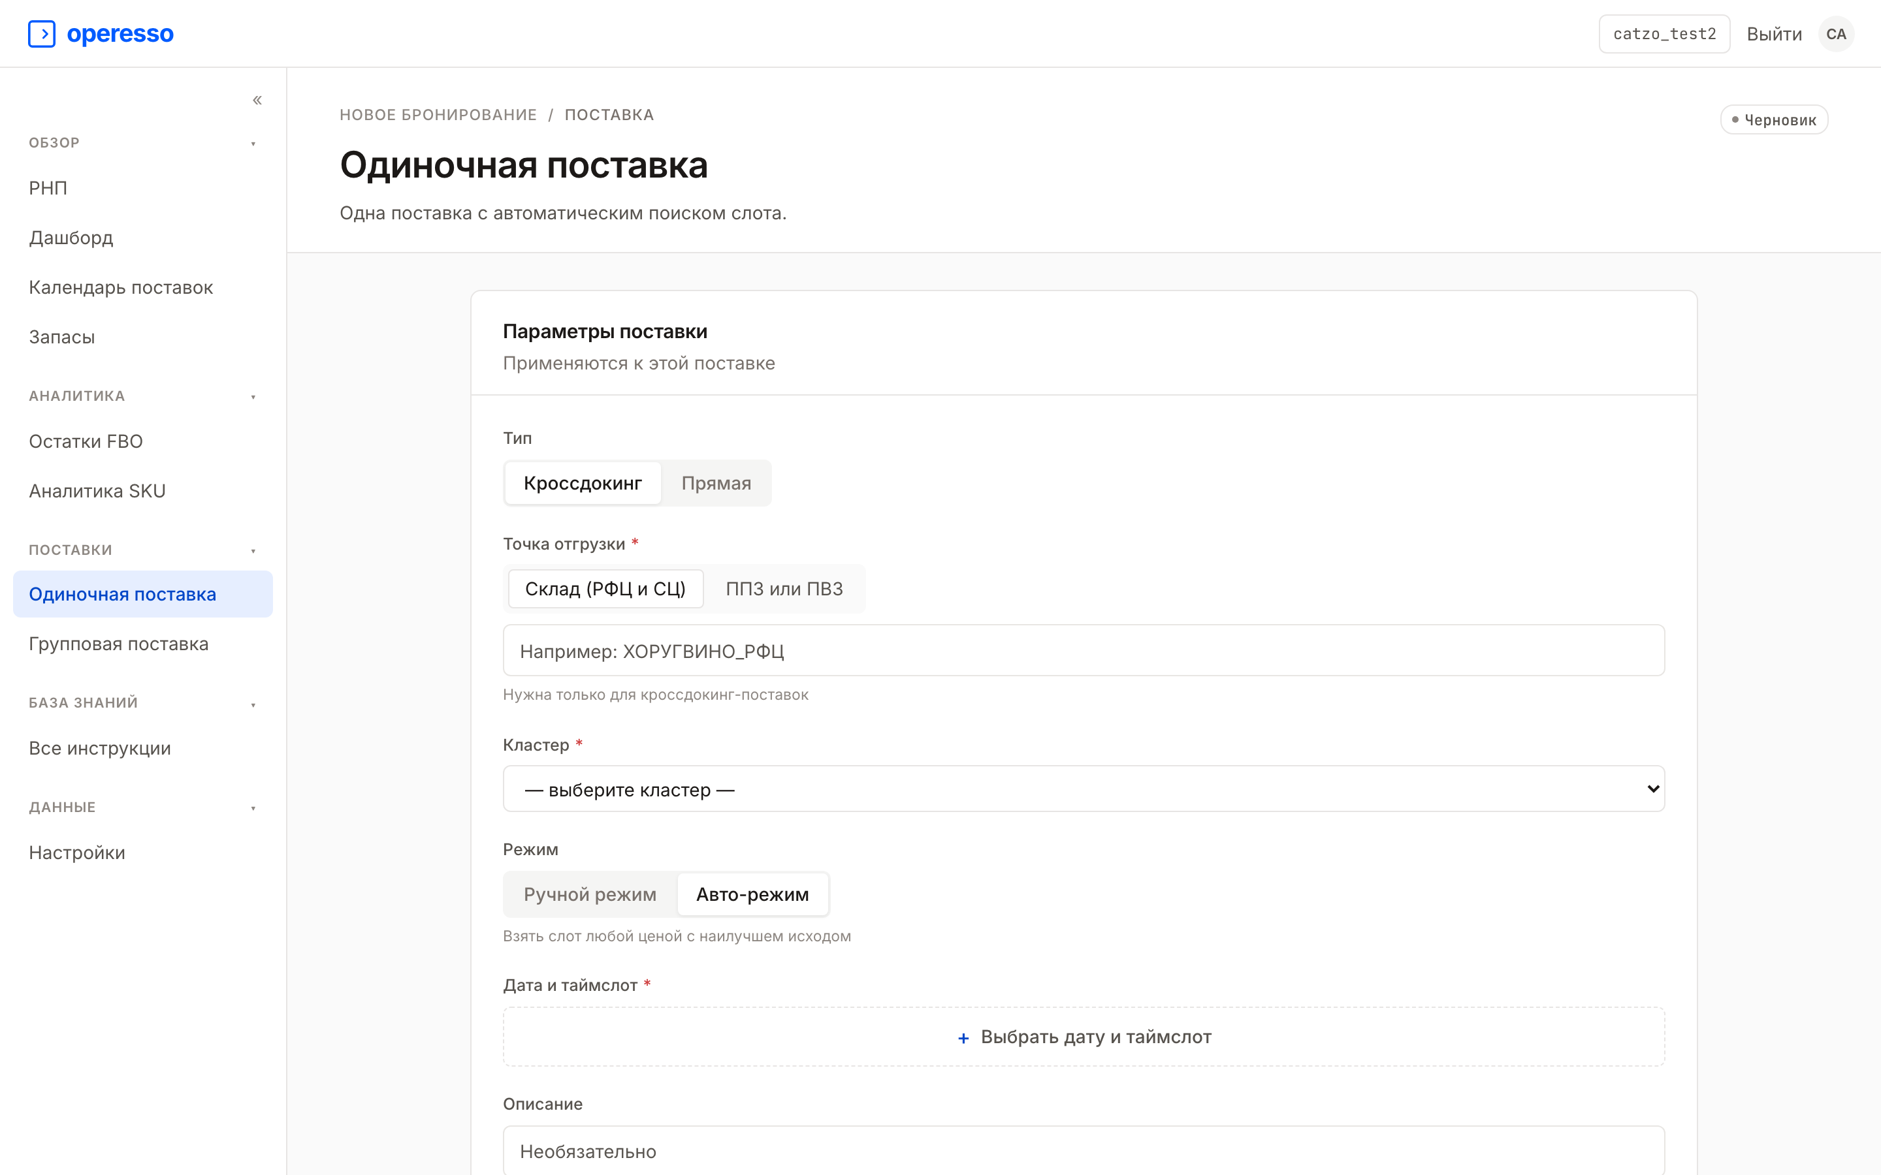Click the catzo_test2 account button
Viewport: 1881px width, 1175px height.
pos(1664,34)
